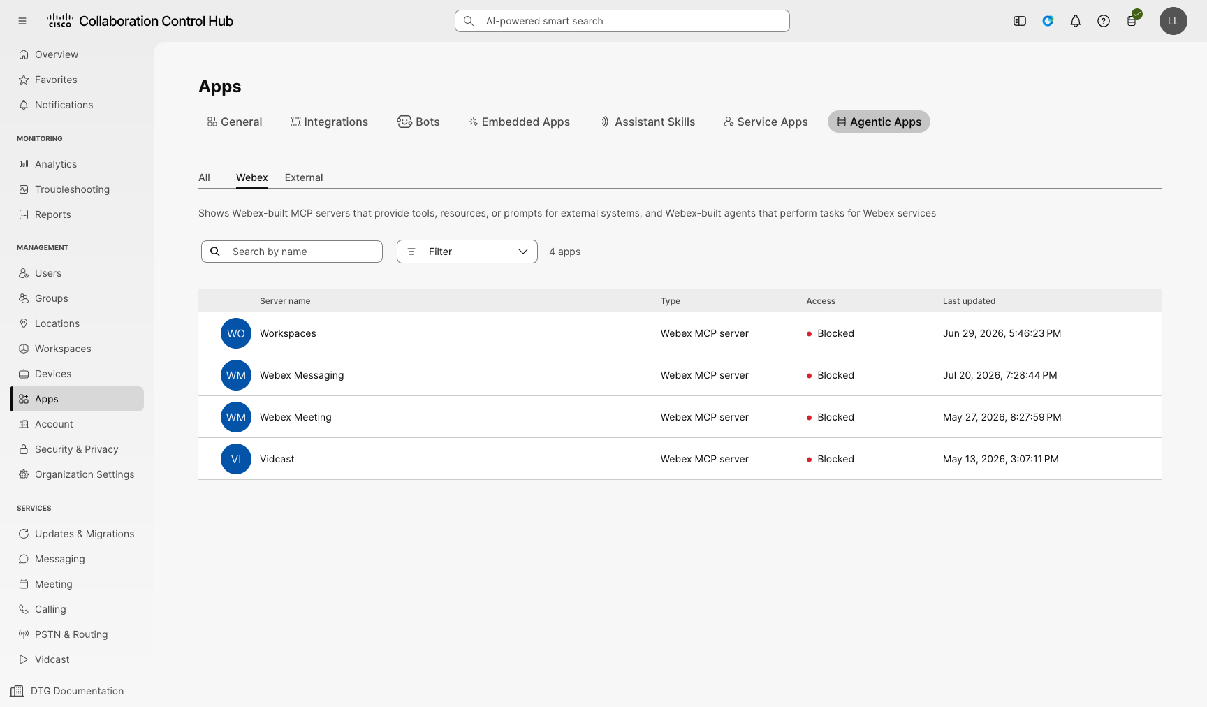1207x707 pixels.
Task: Click the DTG Documentation building icon
Action: [x=17, y=691]
